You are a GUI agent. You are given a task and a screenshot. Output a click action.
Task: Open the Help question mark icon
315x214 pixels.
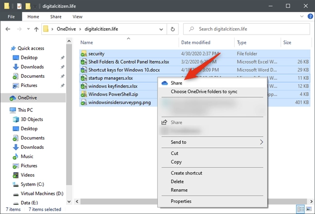310,17
